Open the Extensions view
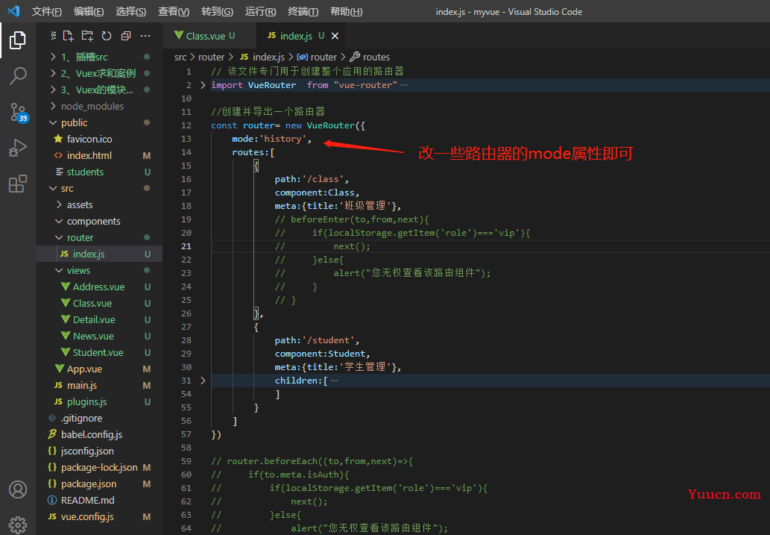The width and height of the screenshot is (770, 535). pos(18,184)
